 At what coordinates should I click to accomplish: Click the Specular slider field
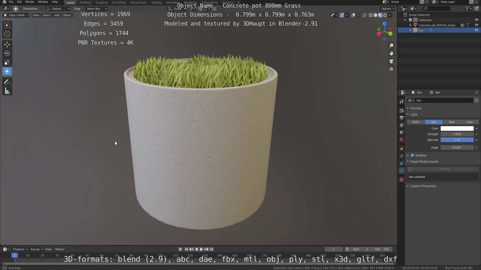pyautogui.click(x=457, y=140)
